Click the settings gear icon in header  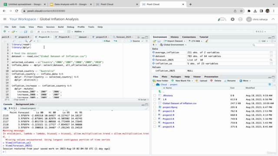click(232, 19)
